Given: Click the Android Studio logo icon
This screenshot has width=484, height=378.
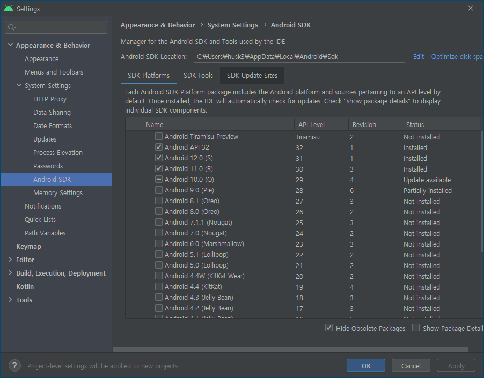Looking at the screenshot, I should pos(9,9).
